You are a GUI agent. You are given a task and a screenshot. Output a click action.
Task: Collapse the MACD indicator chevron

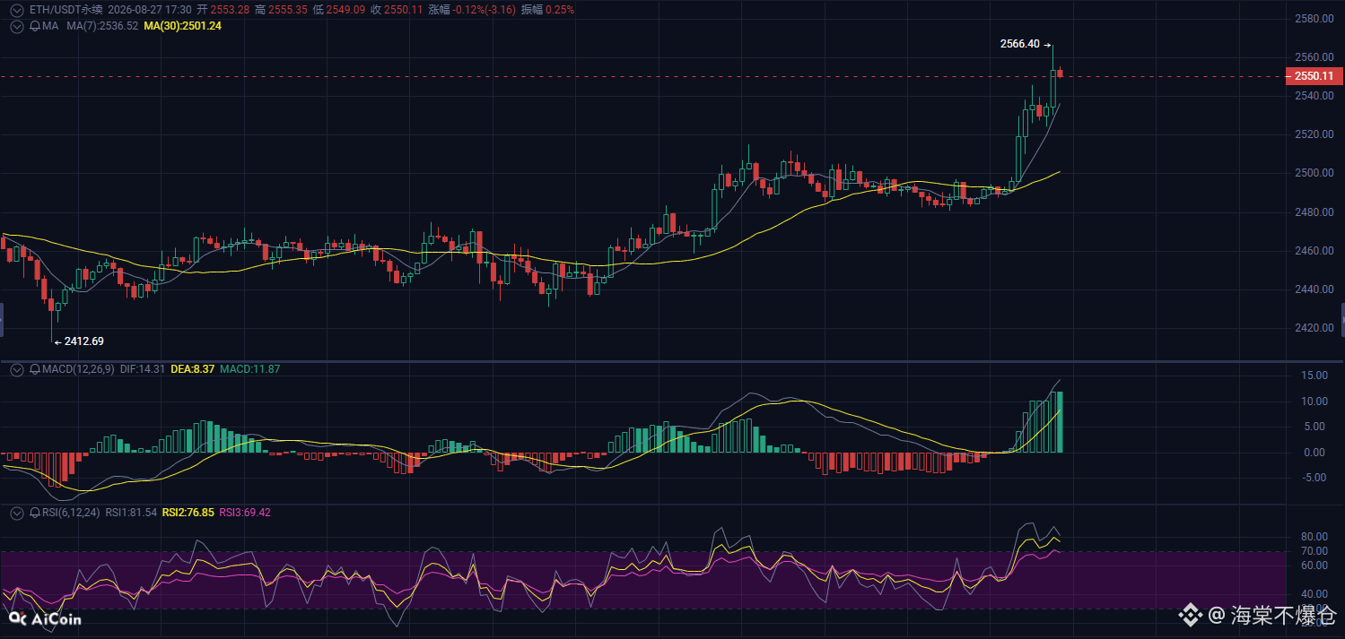coord(16,369)
